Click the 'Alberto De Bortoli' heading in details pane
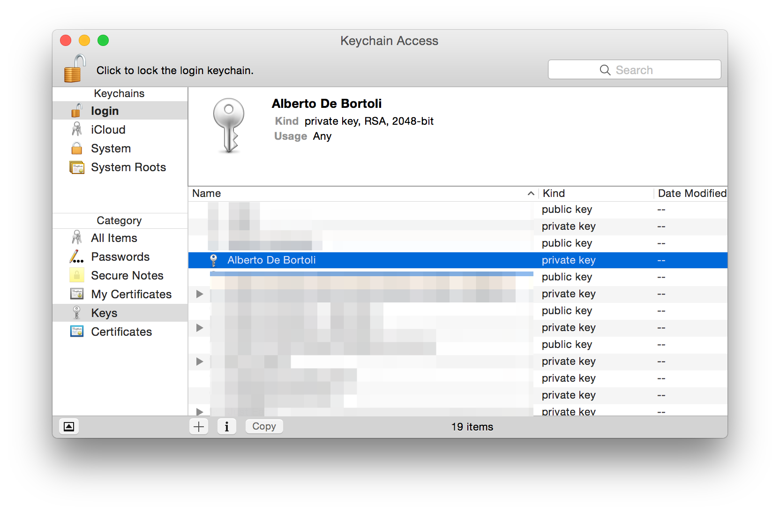 [x=327, y=104]
